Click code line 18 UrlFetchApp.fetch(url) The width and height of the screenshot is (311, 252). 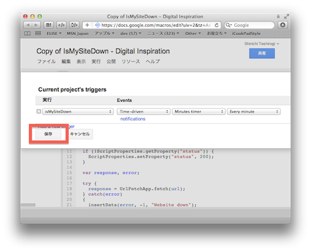[137, 189]
